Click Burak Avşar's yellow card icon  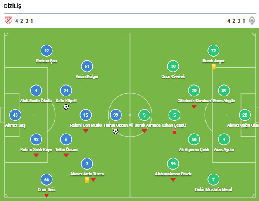pos(214,67)
